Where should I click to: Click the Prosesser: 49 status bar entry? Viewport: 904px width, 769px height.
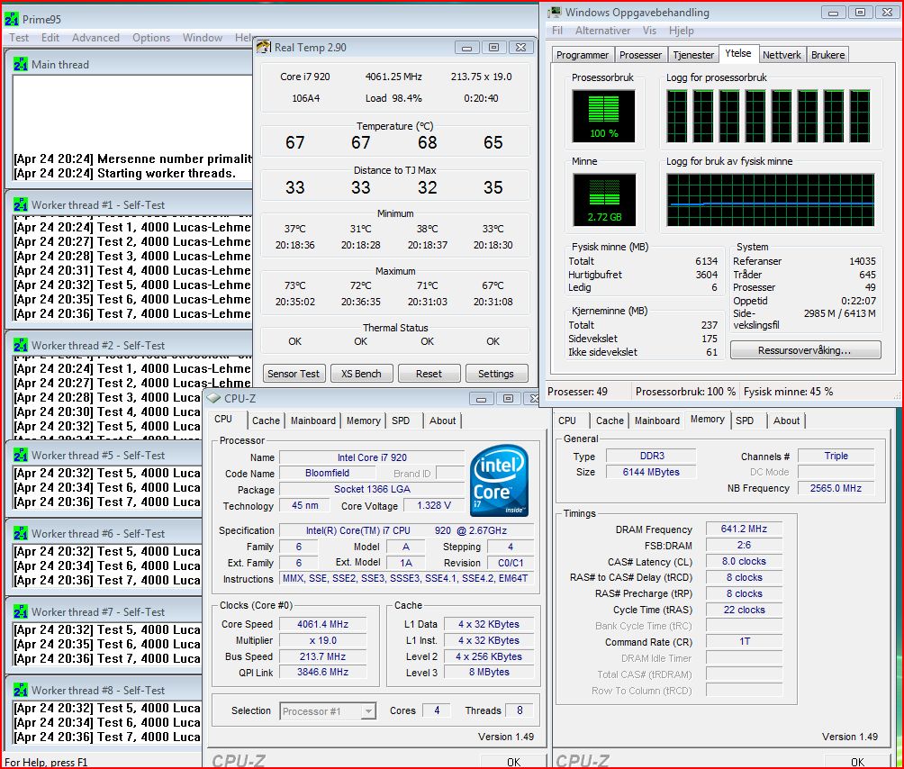578,392
